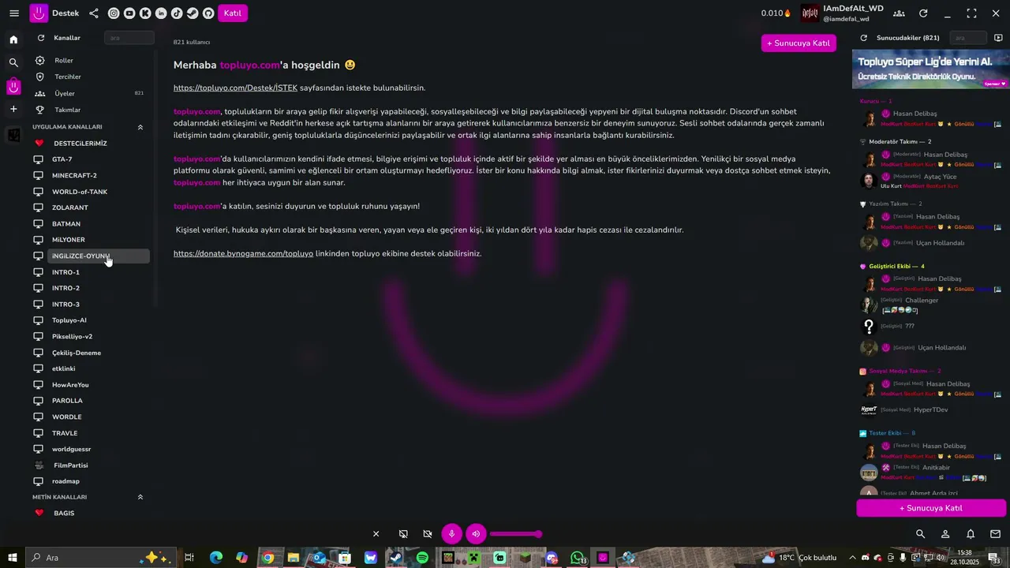Follow the donate.bynogame.com/topluyo link
The height and width of the screenshot is (568, 1010).
coord(243,253)
